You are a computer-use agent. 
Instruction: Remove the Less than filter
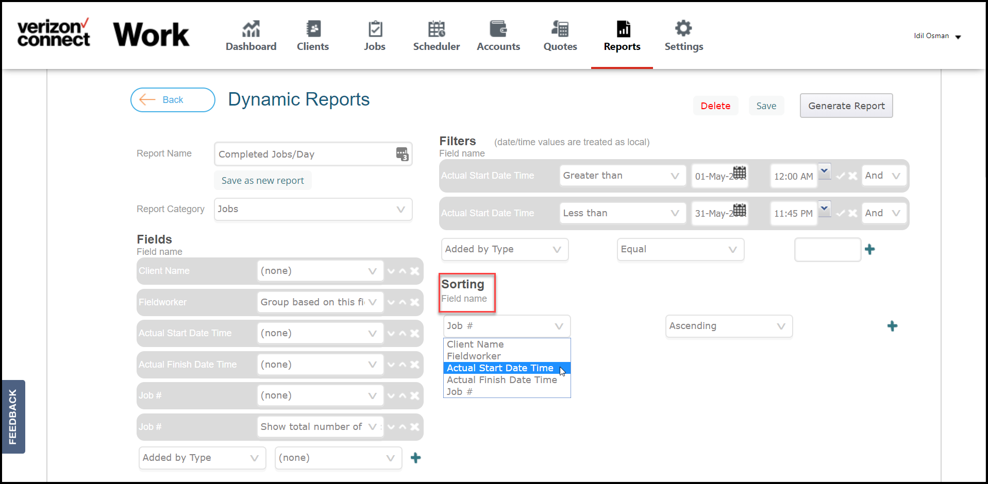[853, 214]
